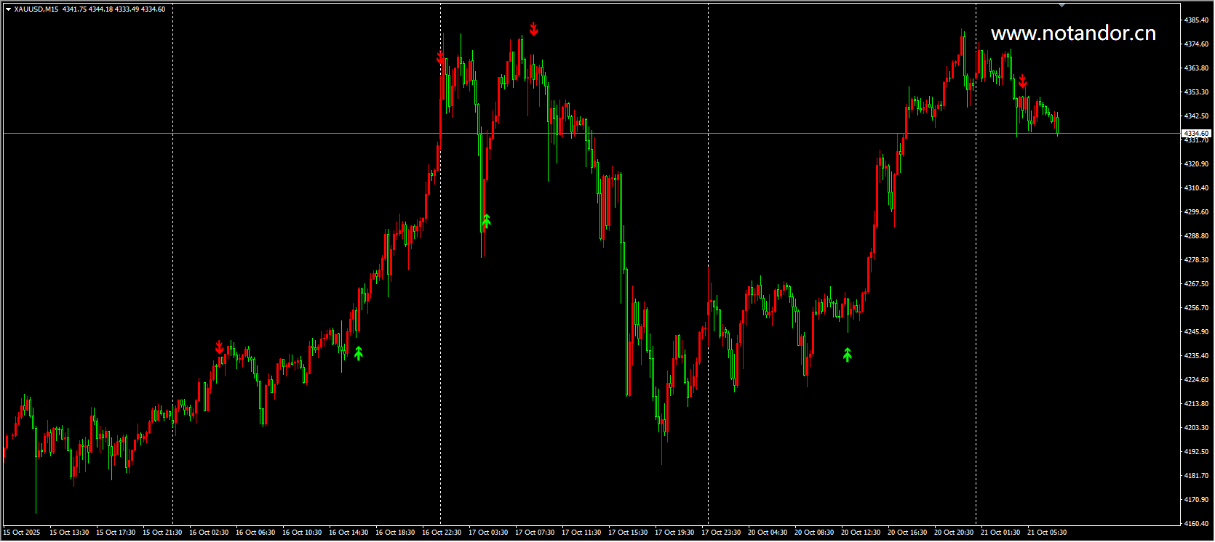This screenshot has width=1215, height=542.
Task: Click the current price tag 4334.60 on price axis
Action: [x=1196, y=134]
